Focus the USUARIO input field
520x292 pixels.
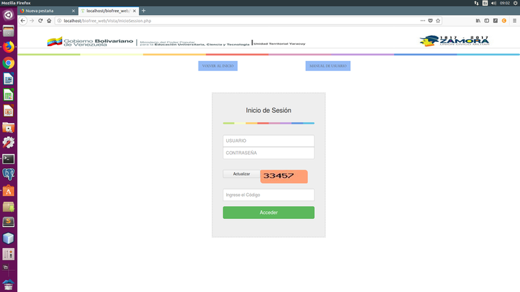point(269,141)
